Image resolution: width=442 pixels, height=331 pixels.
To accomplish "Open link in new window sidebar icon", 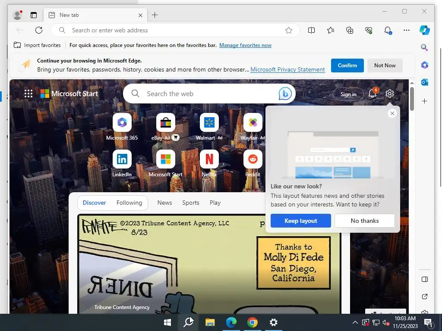I will (x=425, y=297).
